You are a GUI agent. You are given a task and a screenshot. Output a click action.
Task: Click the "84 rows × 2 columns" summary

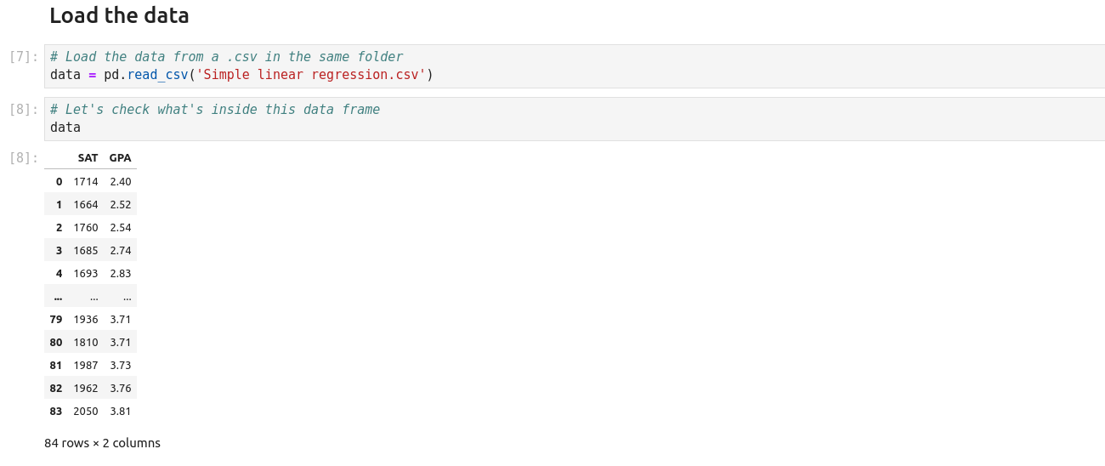pyautogui.click(x=102, y=443)
